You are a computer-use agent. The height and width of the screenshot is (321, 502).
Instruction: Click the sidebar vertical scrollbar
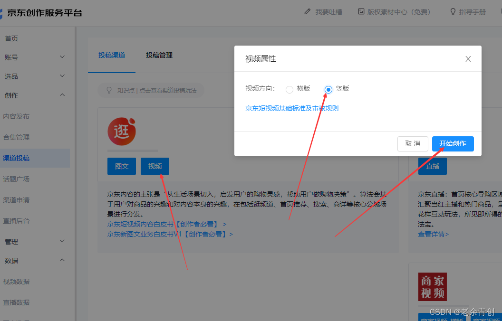[76, 174]
